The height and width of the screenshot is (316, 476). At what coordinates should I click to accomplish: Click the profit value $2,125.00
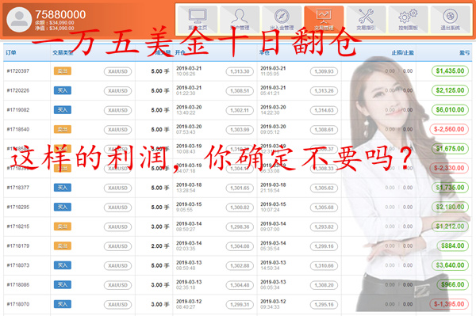[450, 90]
